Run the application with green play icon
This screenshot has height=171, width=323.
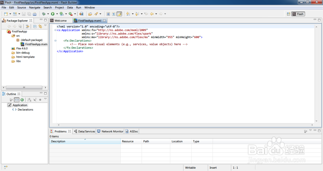tap(53, 14)
